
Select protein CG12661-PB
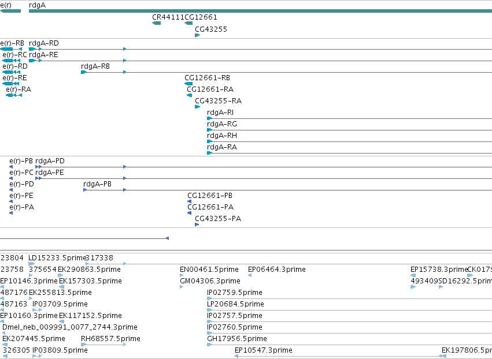click(210, 196)
